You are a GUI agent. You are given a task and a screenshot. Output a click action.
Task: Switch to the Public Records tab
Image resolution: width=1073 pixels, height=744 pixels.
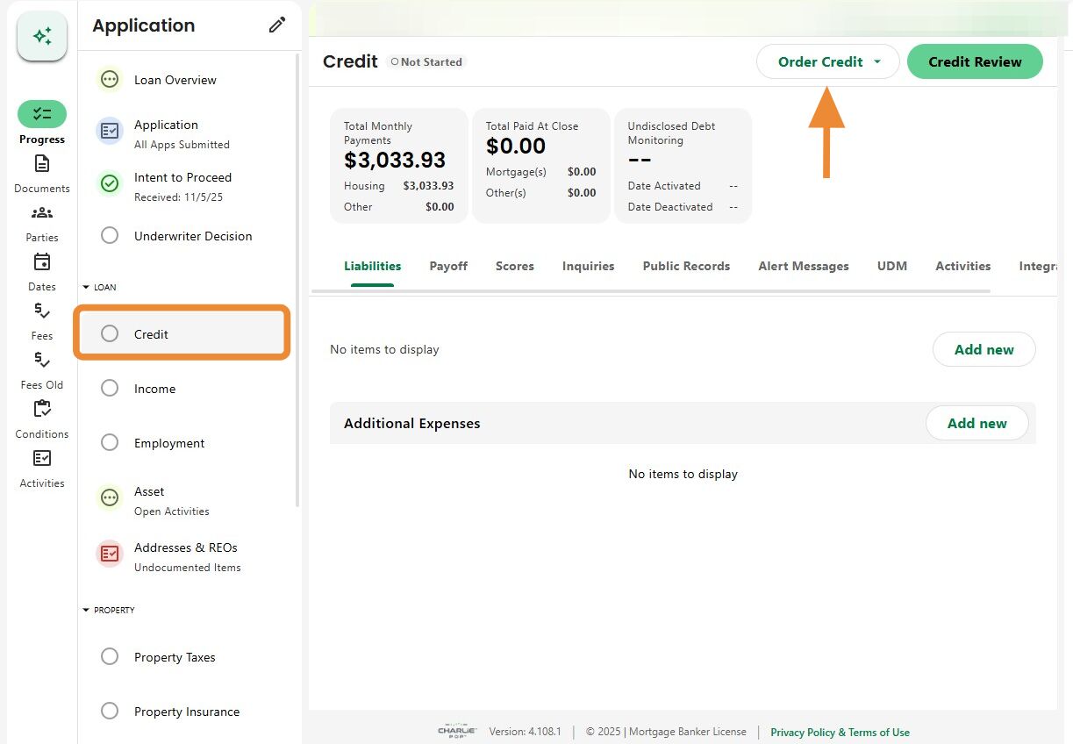686,266
